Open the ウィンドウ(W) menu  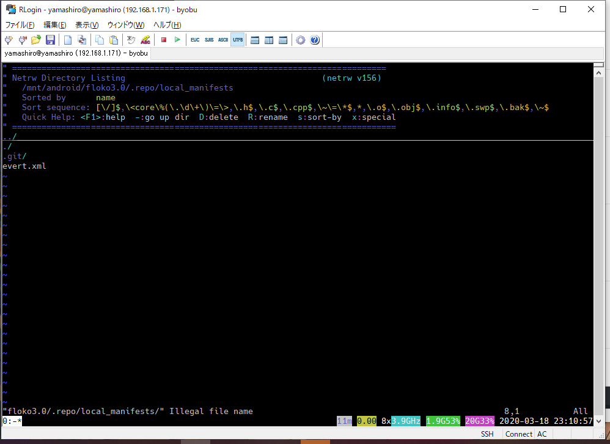tap(126, 25)
